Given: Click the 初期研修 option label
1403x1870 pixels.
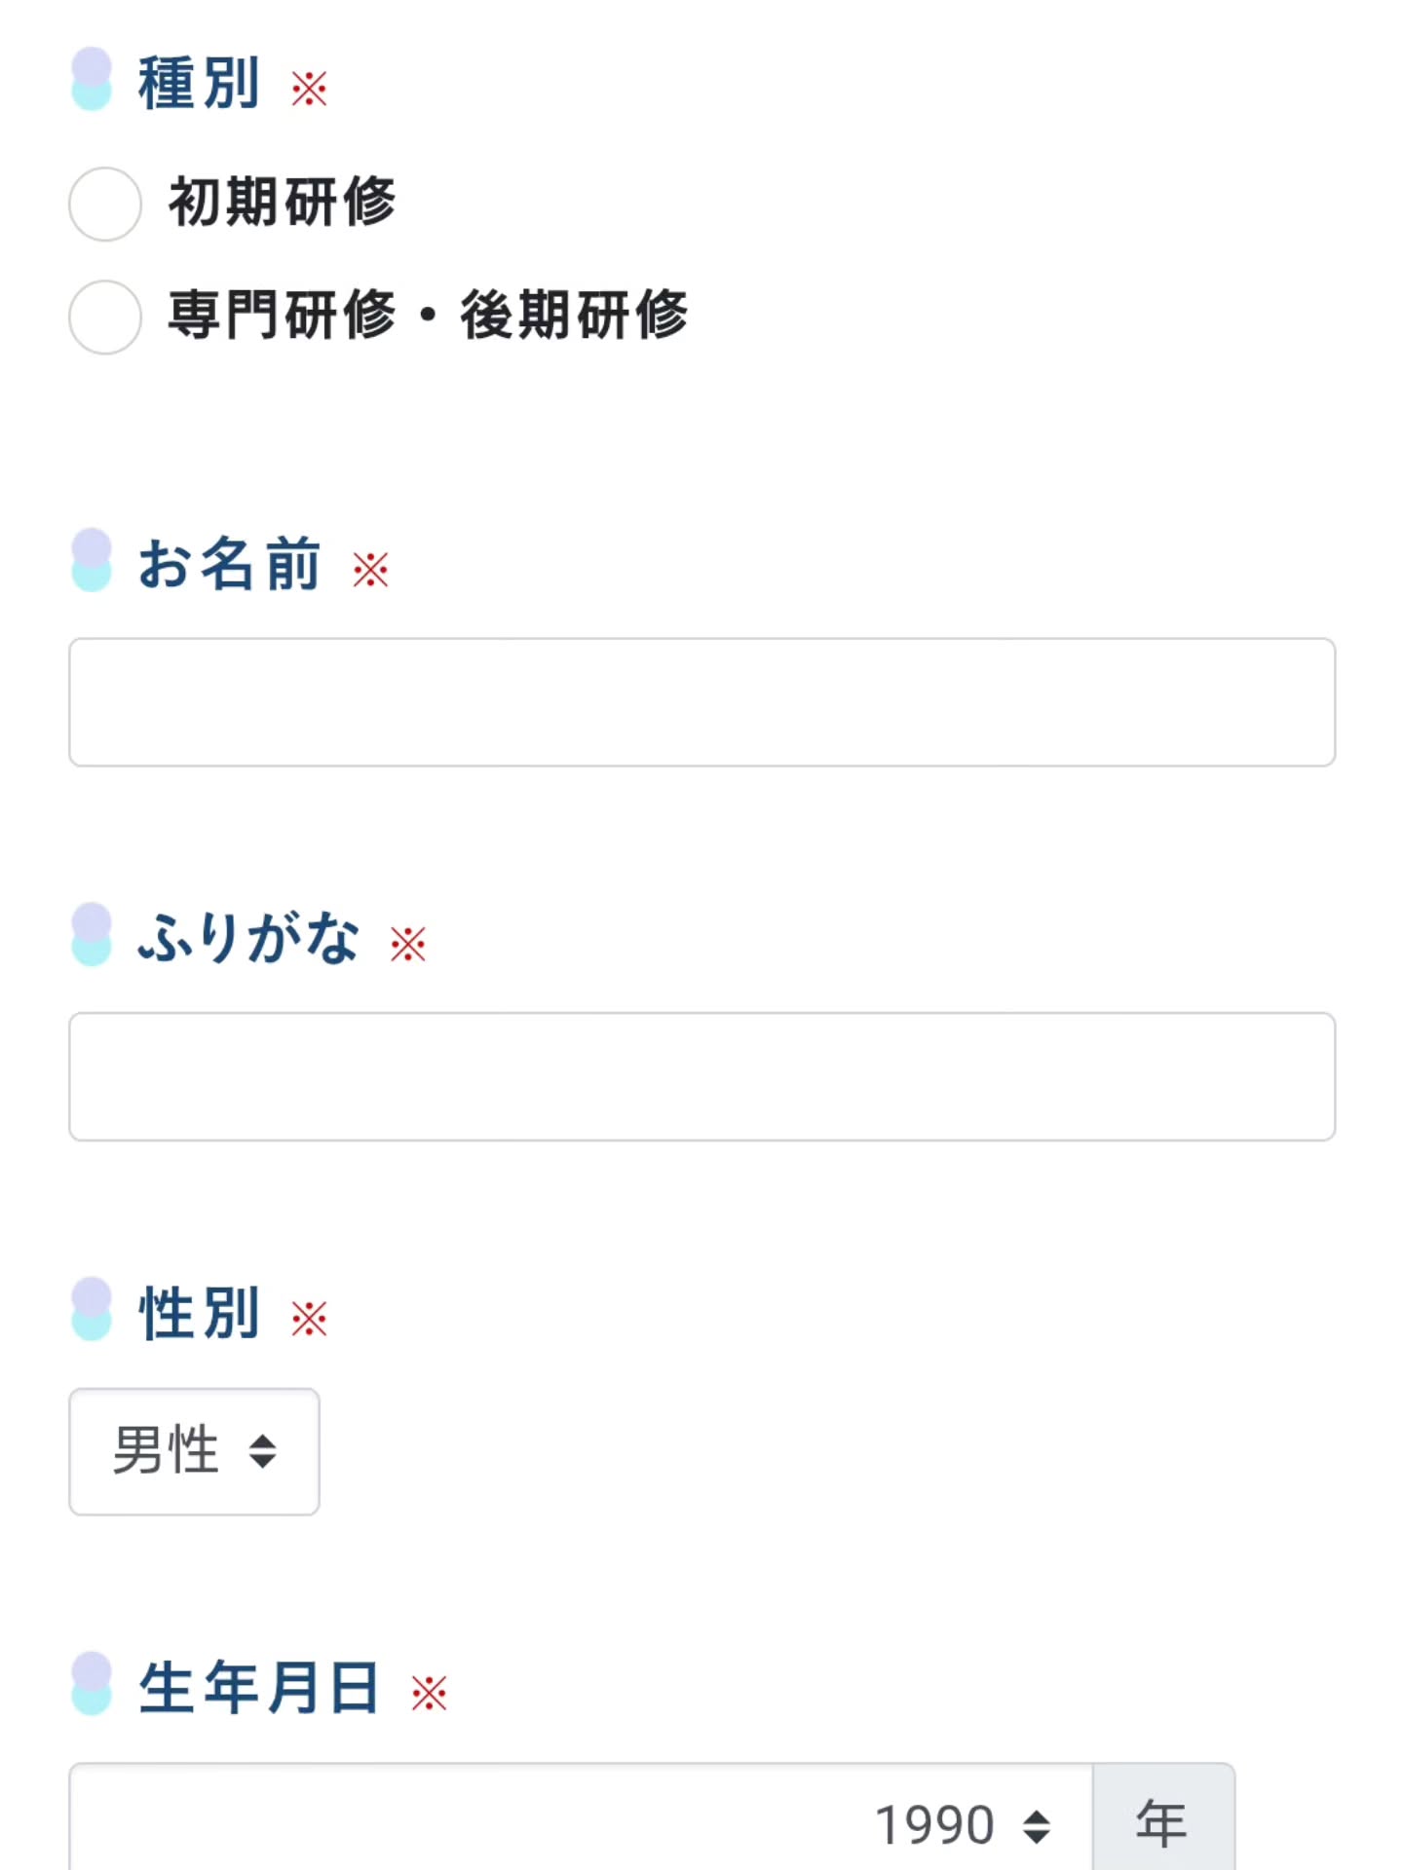Looking at the screenshot, I should (x=282, y=203).
